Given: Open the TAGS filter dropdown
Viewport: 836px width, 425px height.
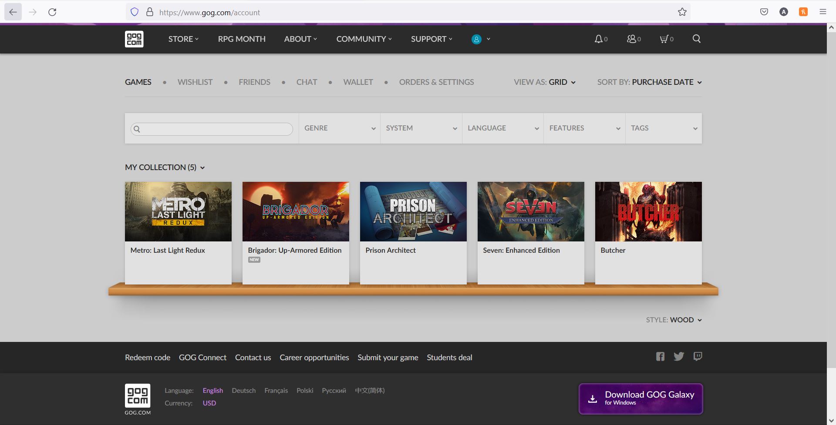Looking at the screenshot, I should pyautogui.click(x=664, y=128).
